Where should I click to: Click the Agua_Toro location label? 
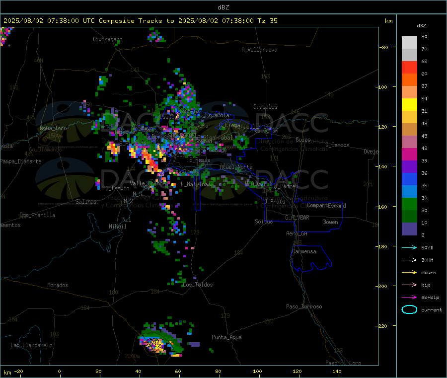[x=53, y=128]
